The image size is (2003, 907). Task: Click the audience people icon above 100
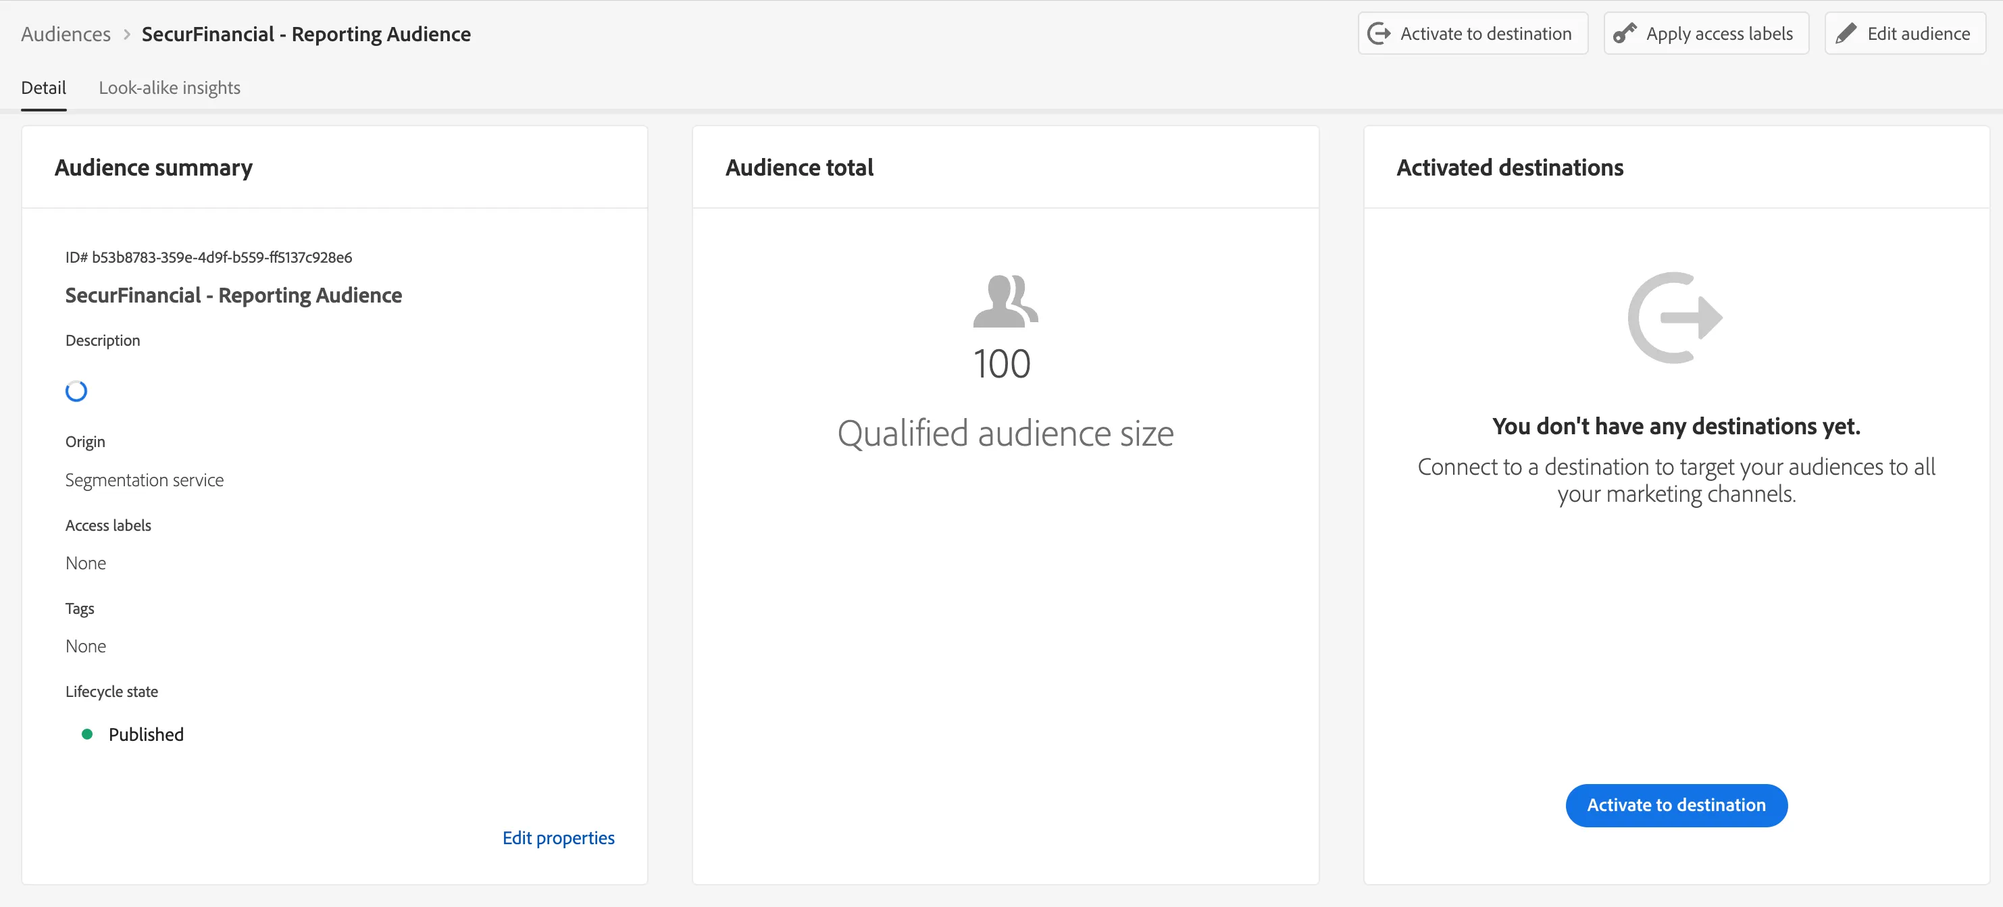[x=1005, y=301]
